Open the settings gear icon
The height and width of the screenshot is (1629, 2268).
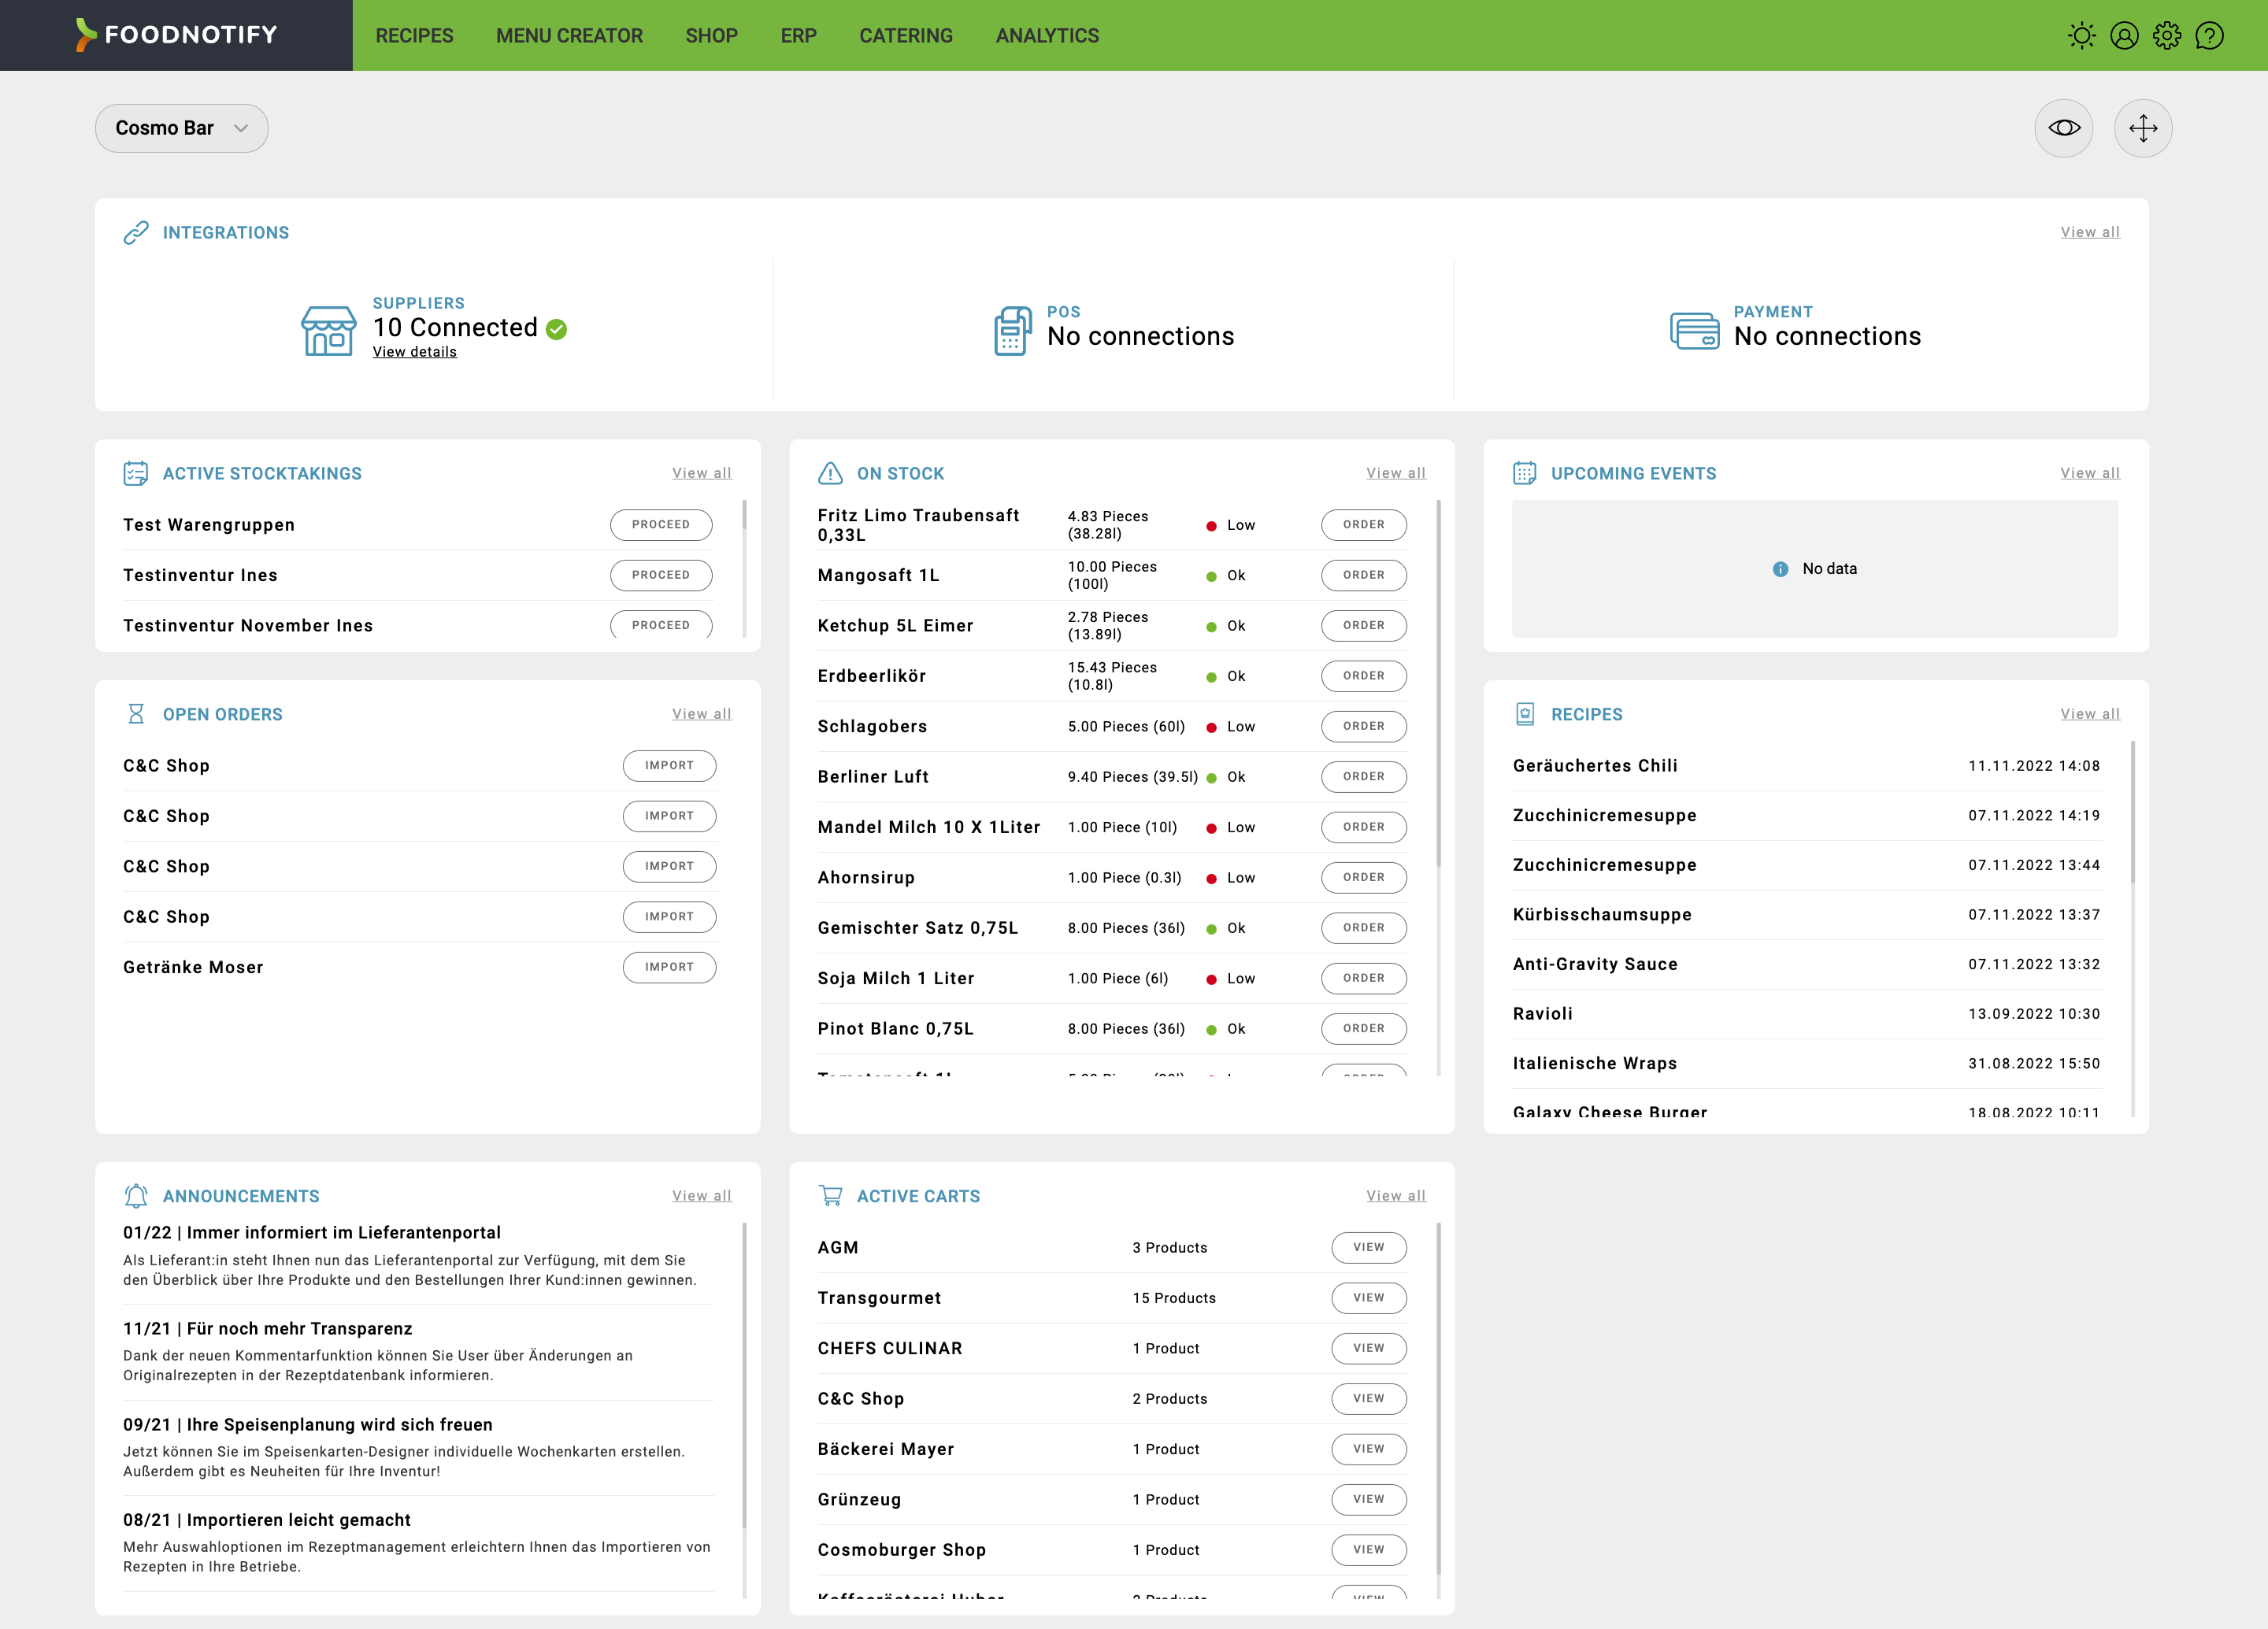point(2167,35)
